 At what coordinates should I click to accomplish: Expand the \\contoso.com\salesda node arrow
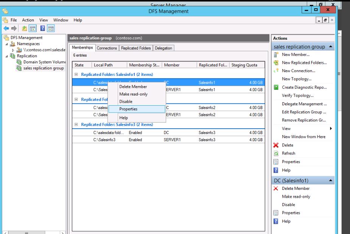pos(13,50)
